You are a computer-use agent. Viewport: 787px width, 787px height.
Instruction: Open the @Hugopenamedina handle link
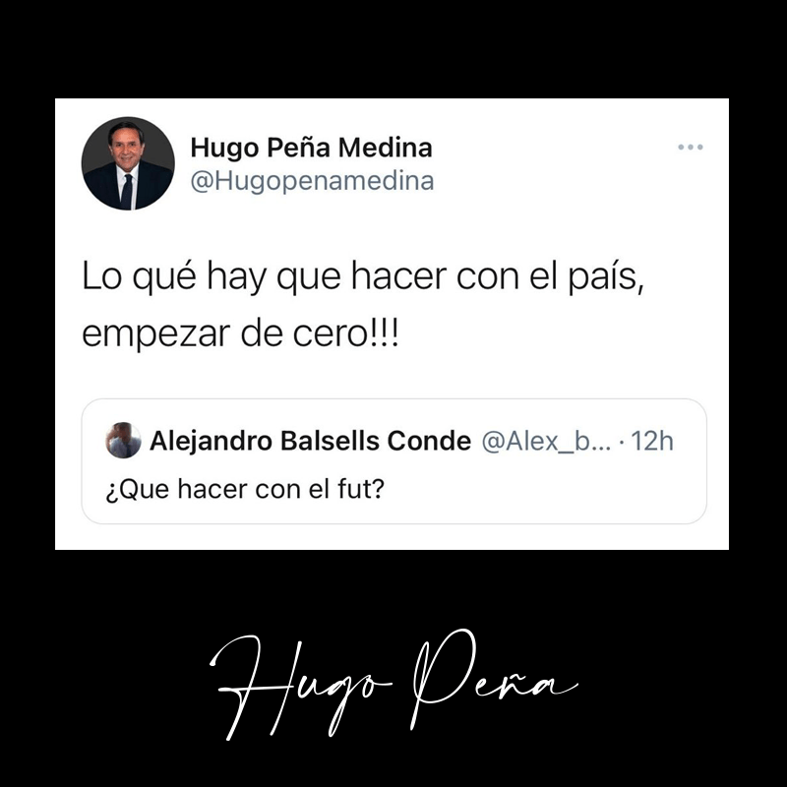(312, 182)
